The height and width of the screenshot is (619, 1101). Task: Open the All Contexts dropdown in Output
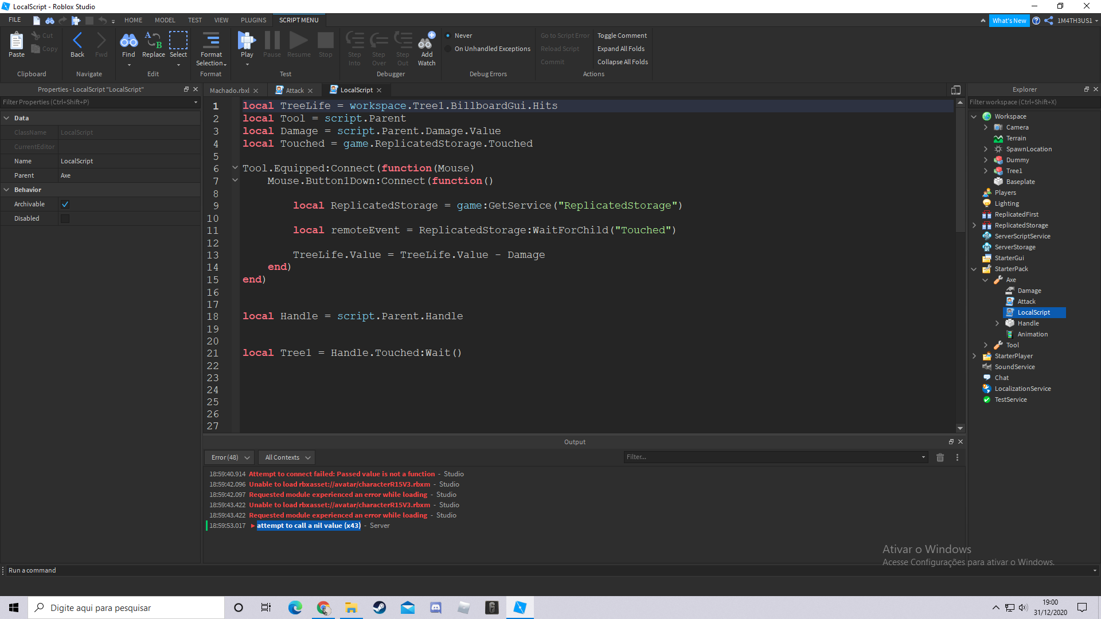coord(286,457)
